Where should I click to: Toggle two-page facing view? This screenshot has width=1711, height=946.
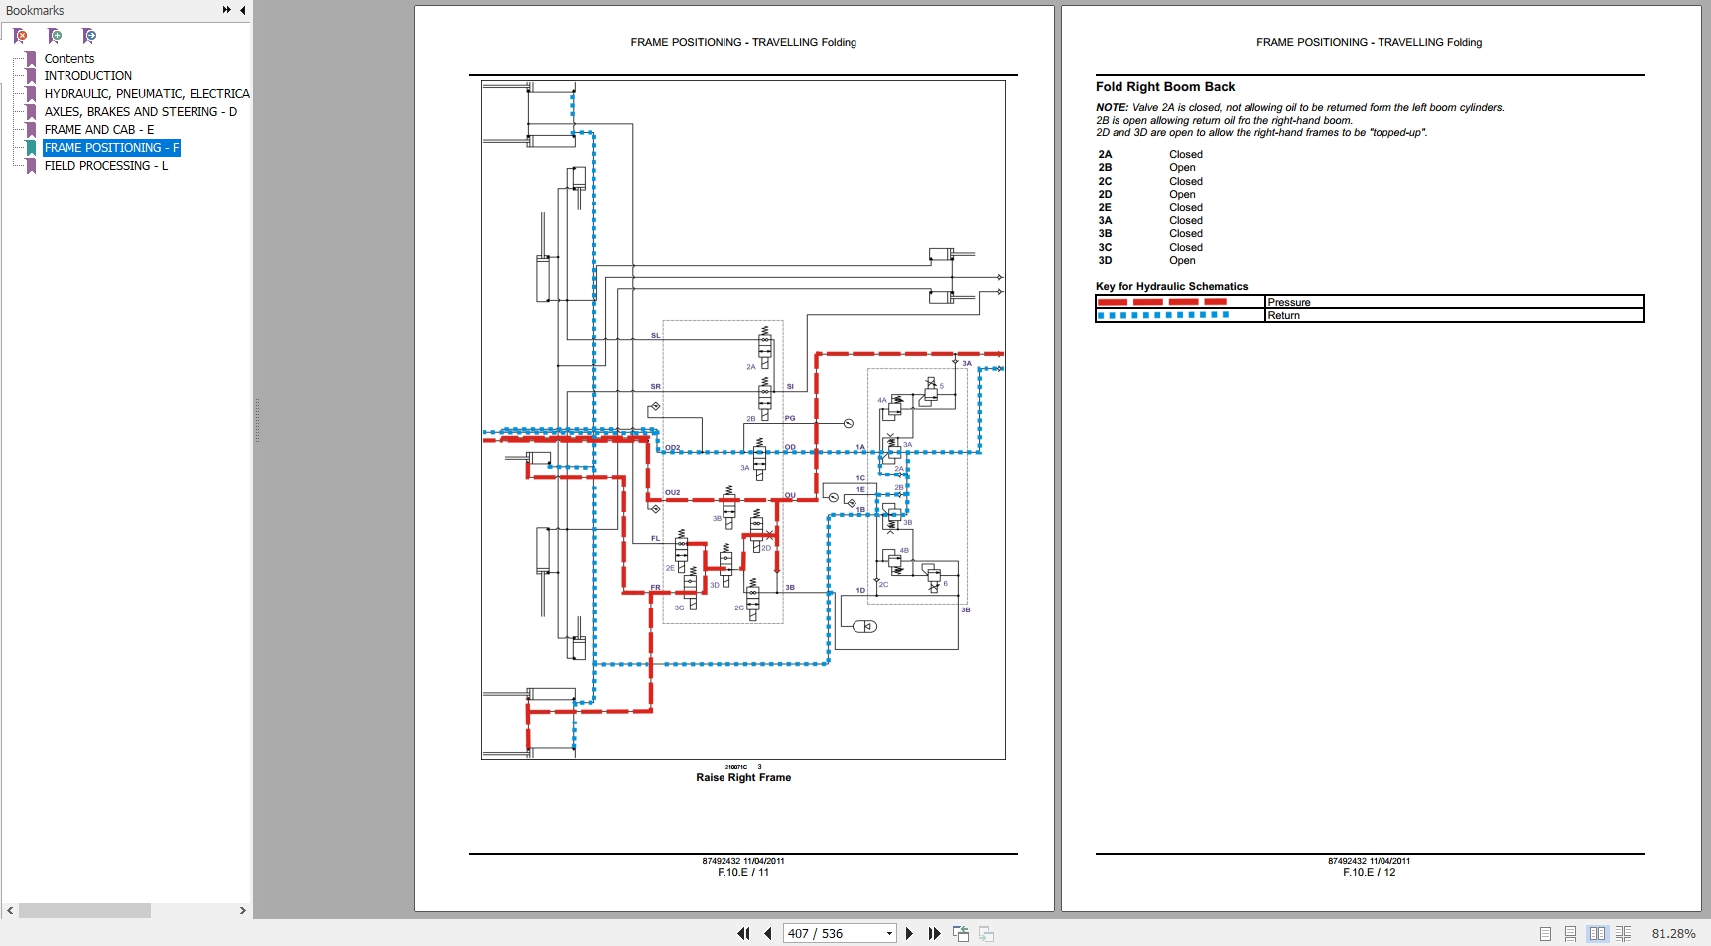click(x=1597, y=934)
